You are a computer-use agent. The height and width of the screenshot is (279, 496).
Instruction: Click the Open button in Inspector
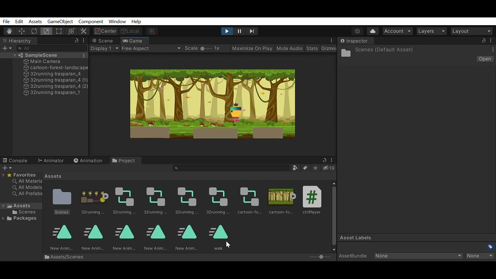pos(485,59)
